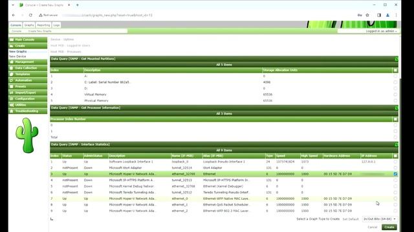Screen dimensions: 414x232
Task: Click the Set Default link
Action: click(351, 219)
